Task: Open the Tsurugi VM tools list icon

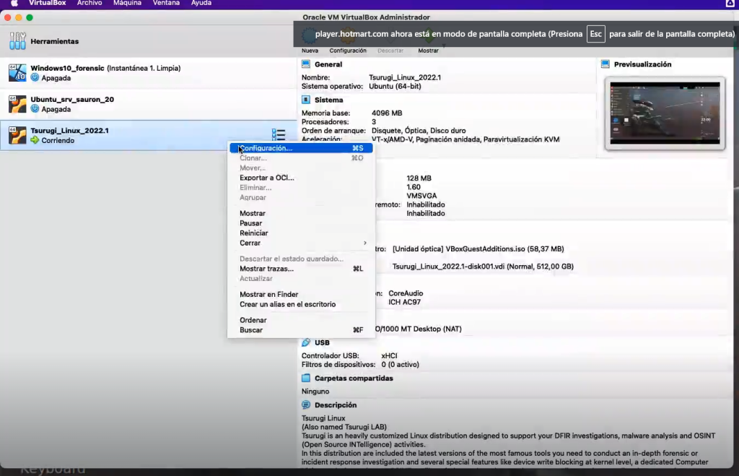Action: tap(279, 135)
